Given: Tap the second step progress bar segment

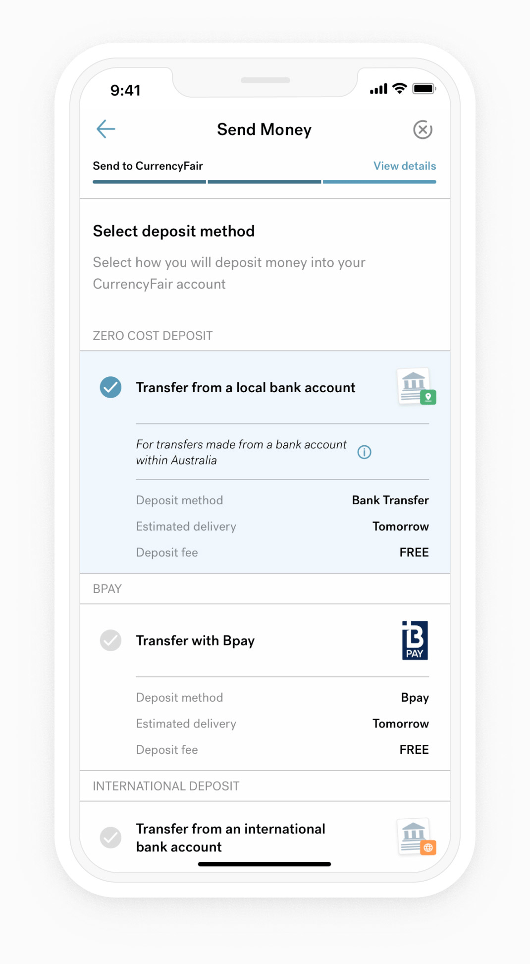Looking at the screenshot, I should (264, 181).
